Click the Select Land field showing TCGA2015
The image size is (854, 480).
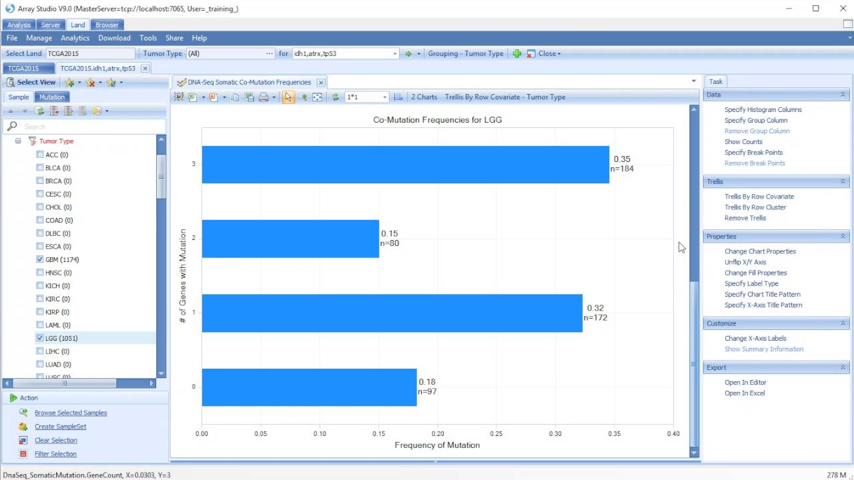91,54
